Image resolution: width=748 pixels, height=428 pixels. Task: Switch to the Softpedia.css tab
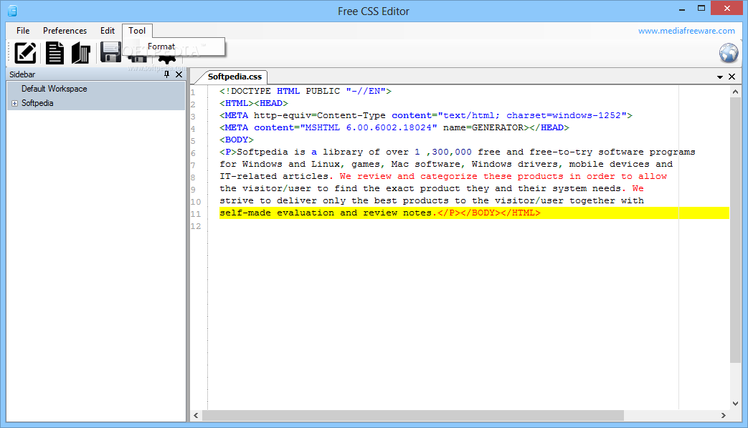[235, 77]
